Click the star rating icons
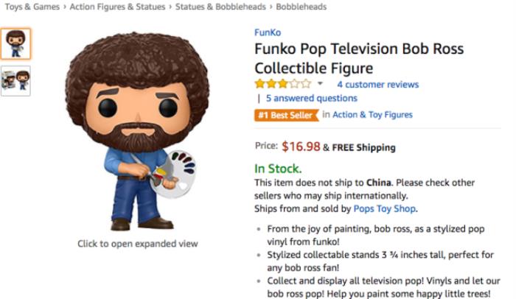This screenshot has height=299, width=516. click(x=283, y=85)
